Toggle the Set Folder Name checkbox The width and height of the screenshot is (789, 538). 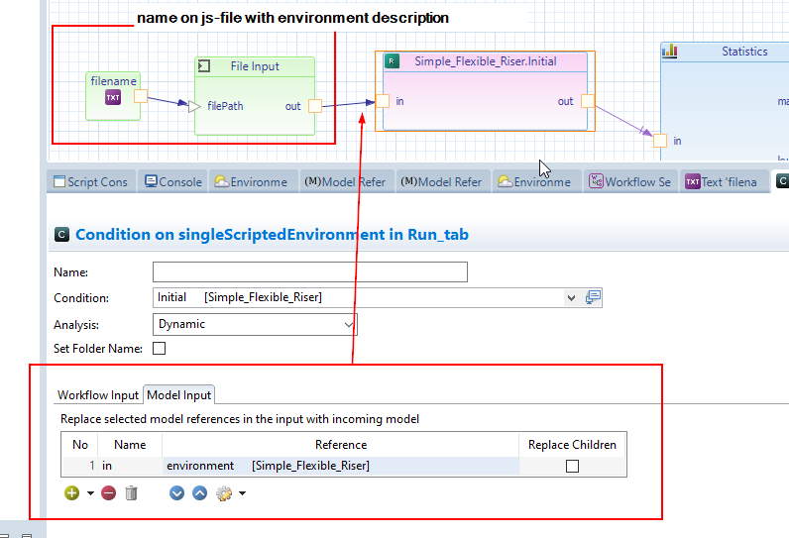tap(159, 349)
